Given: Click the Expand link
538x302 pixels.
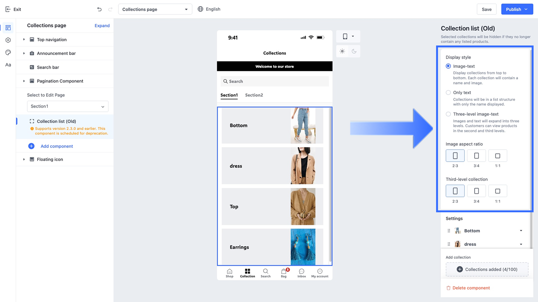Looking at the screenshot, I should pos(102,26).
